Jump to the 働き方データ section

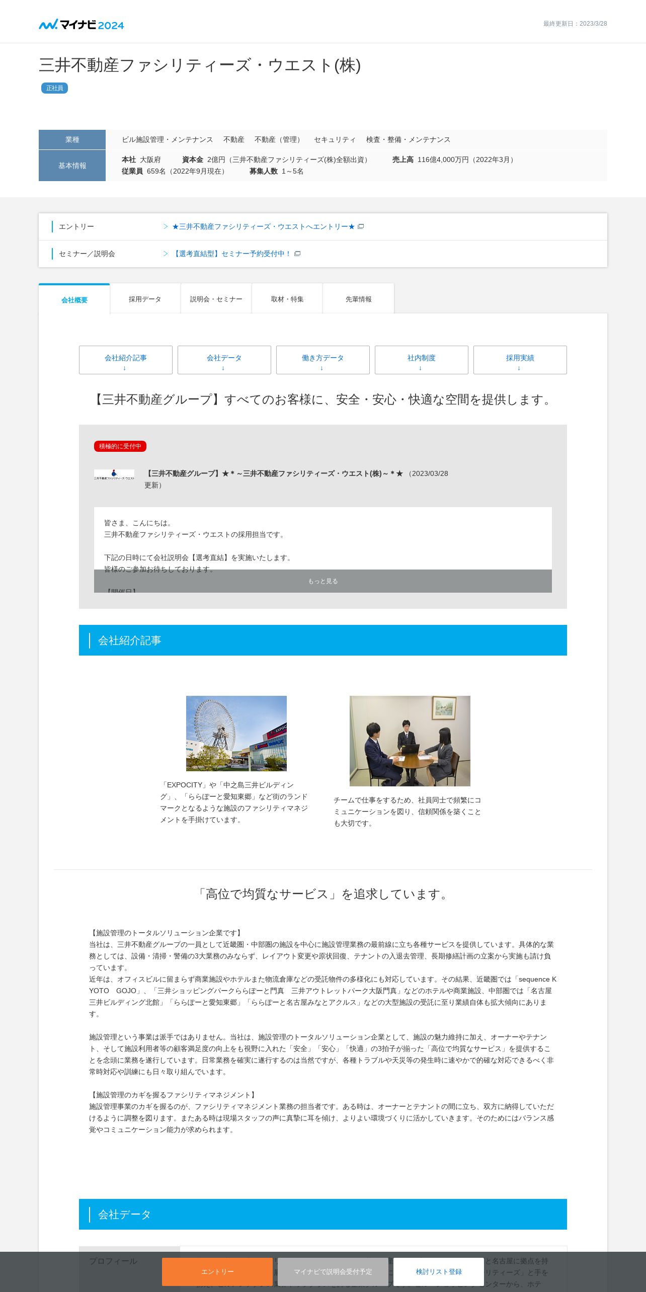[x=323, y=360]
